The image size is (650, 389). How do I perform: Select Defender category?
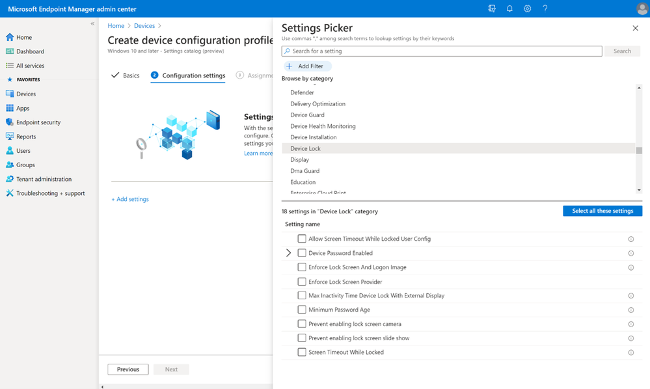pos(302,92)
